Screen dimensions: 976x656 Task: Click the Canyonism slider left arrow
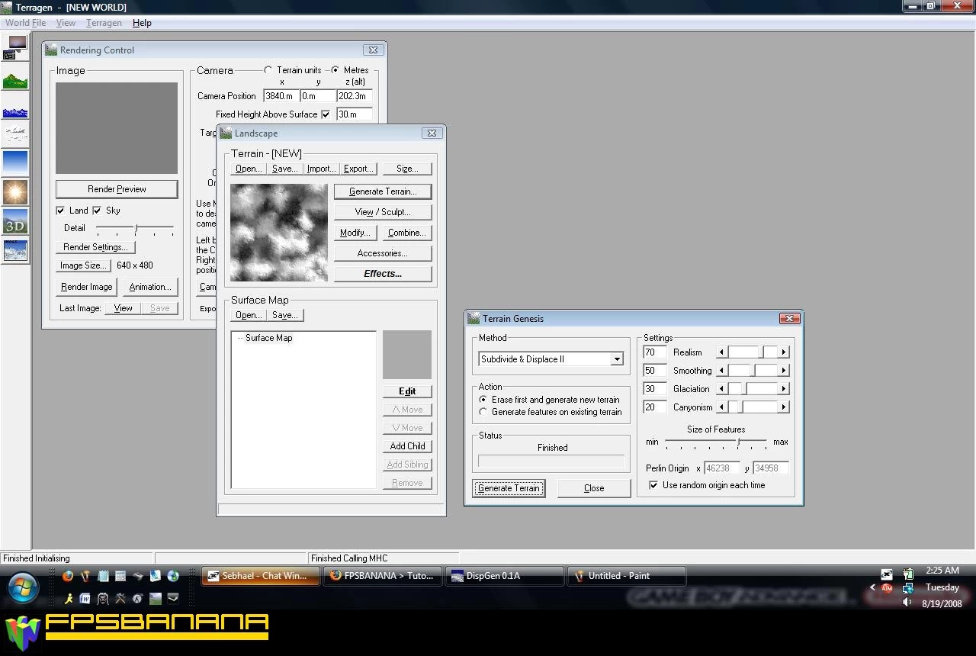[721, 407]
